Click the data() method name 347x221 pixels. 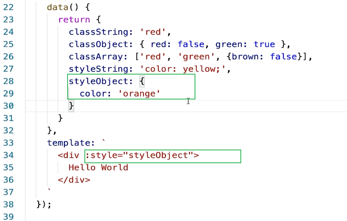[58, 7]
